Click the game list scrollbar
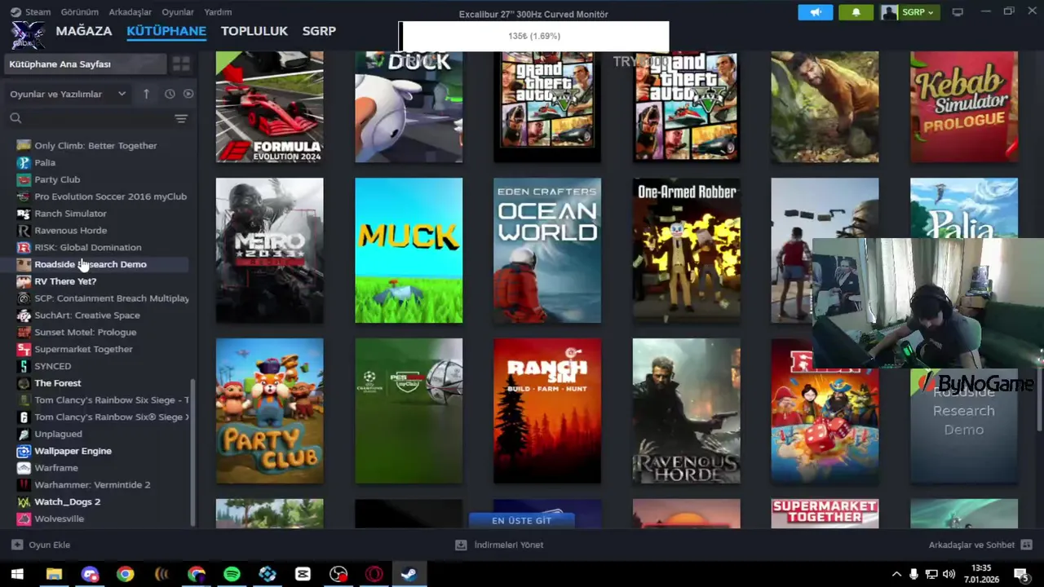This screenshot has height=587, width=1044. click(192, 452)
